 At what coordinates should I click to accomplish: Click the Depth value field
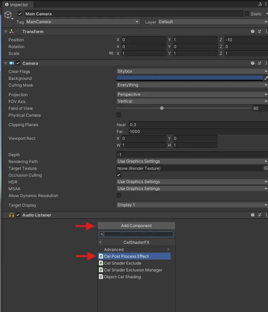[192, 154]
